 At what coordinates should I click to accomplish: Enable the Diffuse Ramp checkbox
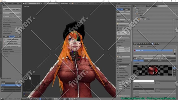coord(156,83)
